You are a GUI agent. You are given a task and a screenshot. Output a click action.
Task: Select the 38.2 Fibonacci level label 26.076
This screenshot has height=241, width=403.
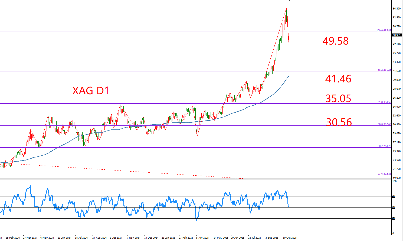coord(384,146)
